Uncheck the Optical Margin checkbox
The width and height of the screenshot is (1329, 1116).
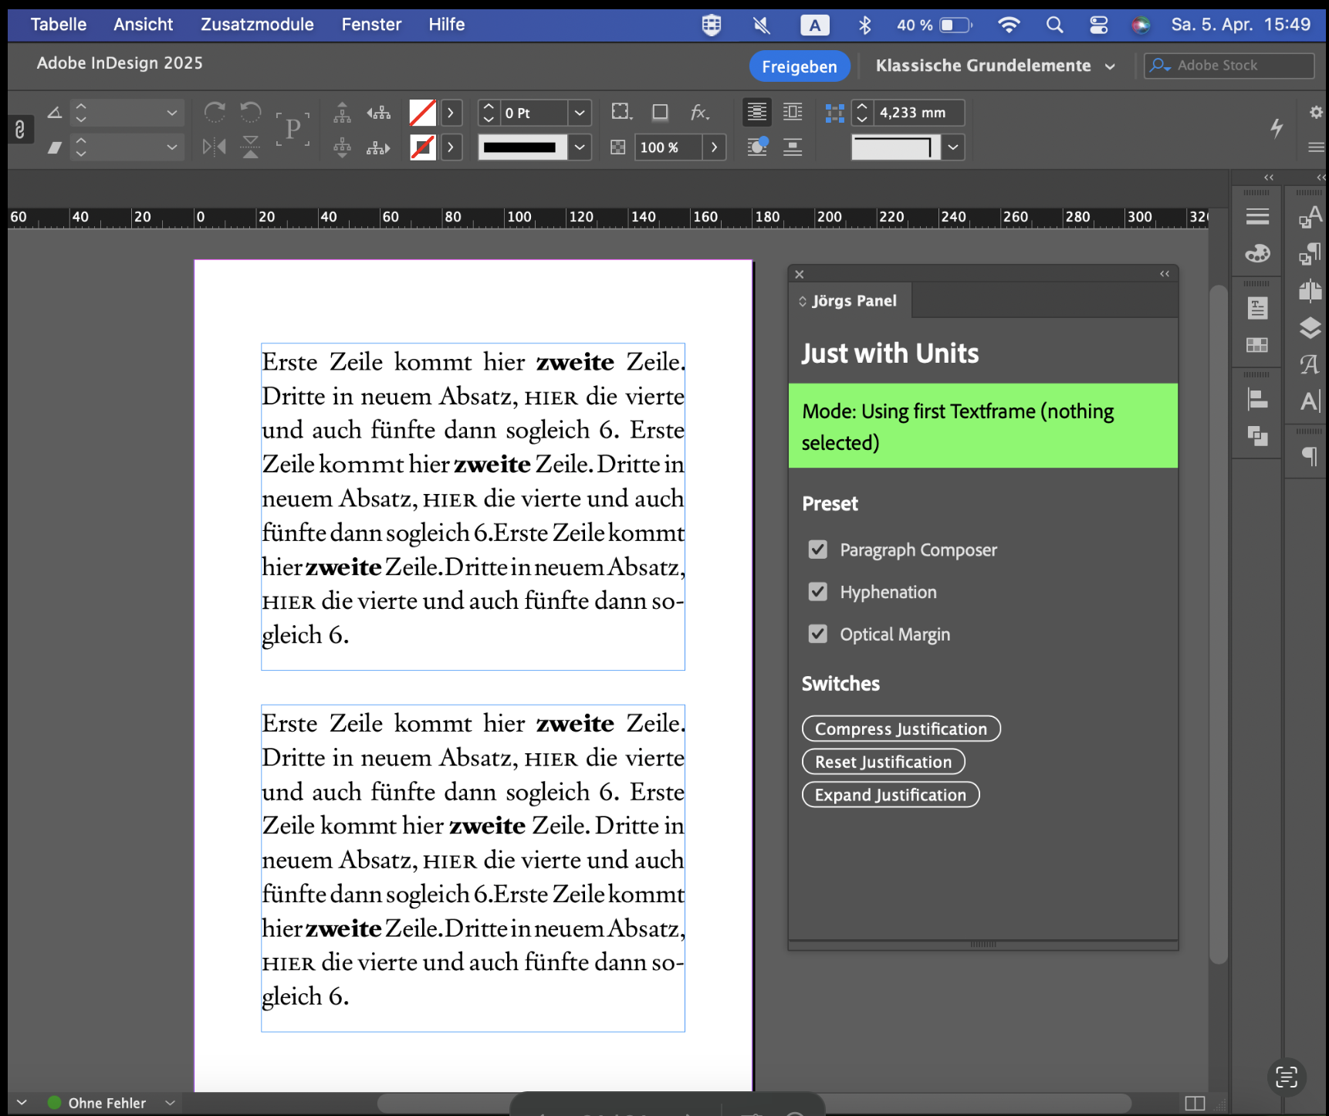coord(817,634)
